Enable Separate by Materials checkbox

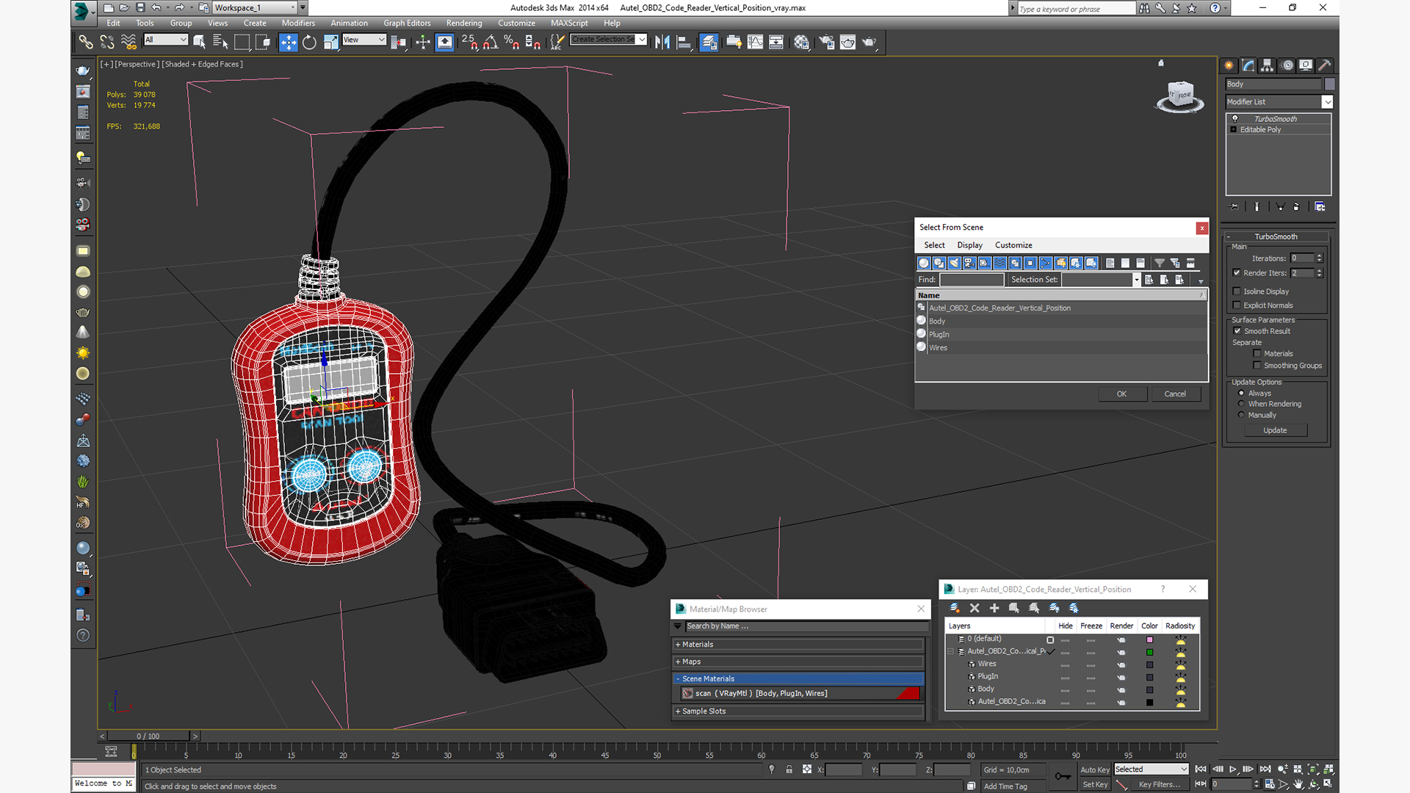(x=1257, y=354)
